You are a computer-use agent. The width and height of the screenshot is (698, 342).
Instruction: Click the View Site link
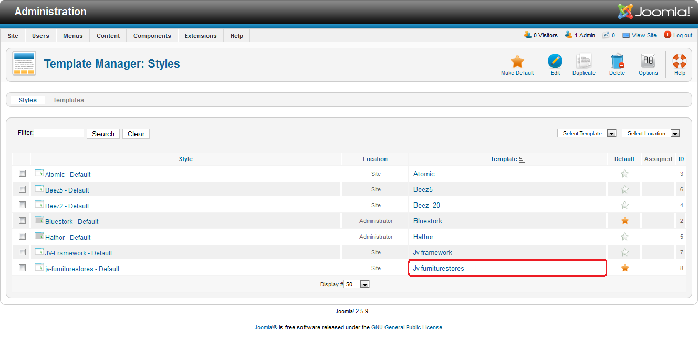(644, 35)
